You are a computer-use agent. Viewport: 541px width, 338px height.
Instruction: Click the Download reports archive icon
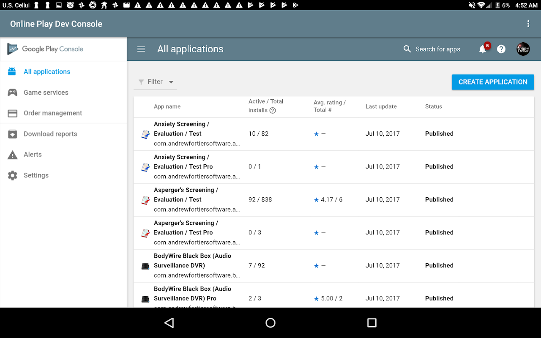12,134
